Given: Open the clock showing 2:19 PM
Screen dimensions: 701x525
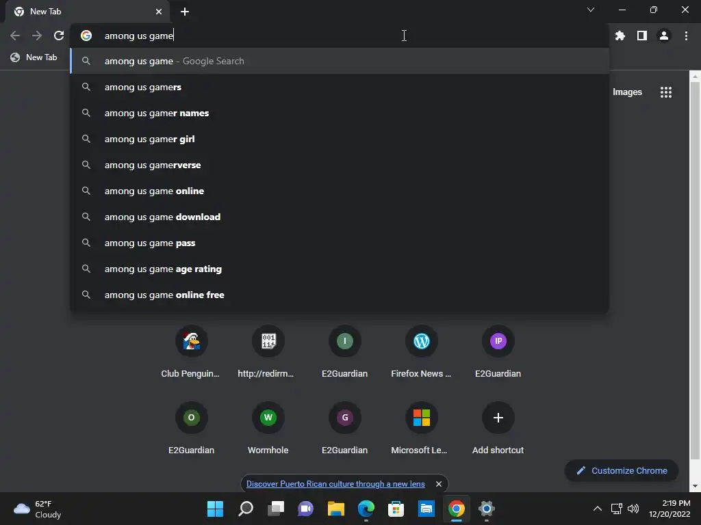Looking at the screenshot, I should pyautogui.click(x=670, y=509).
